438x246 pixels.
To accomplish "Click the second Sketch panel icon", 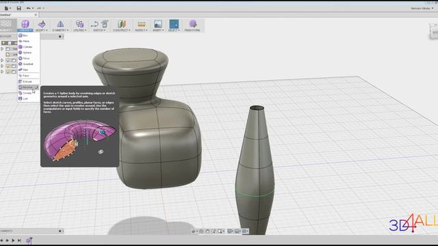I will tap(105, 24).
